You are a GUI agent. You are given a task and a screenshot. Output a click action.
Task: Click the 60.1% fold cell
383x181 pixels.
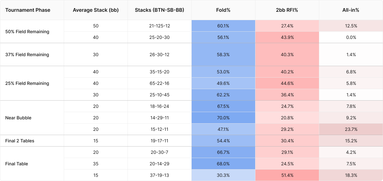(223, 26)
